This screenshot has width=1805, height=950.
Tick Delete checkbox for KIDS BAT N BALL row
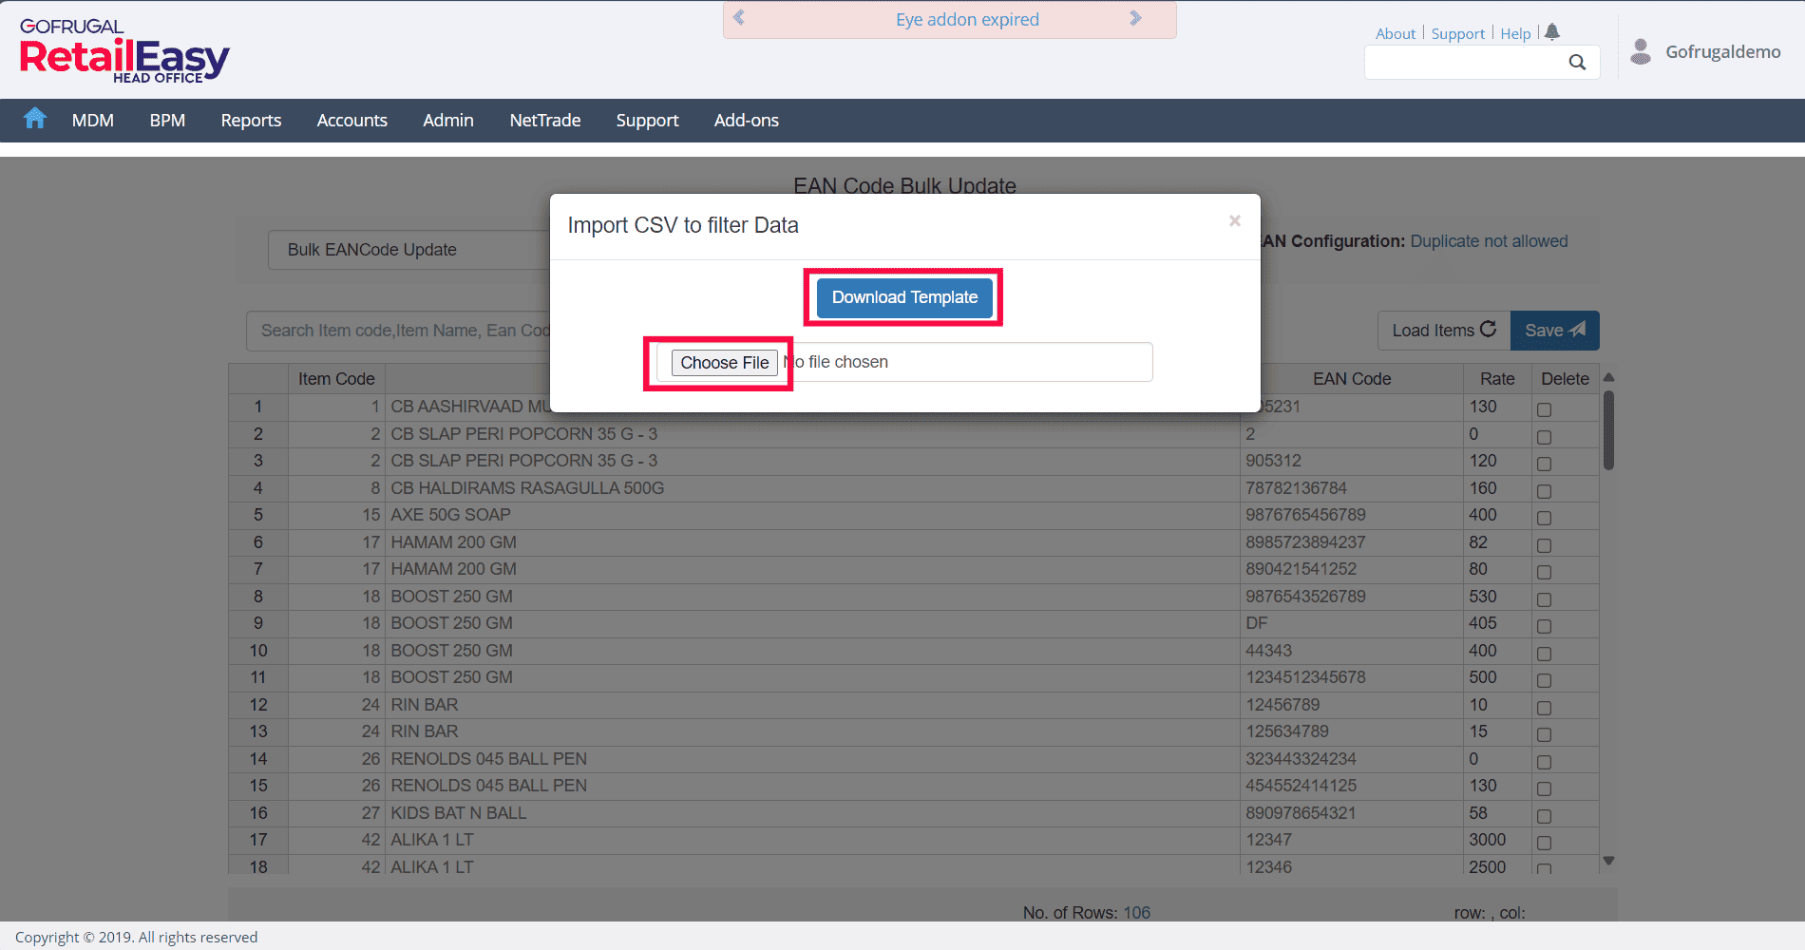(1545, 816)
